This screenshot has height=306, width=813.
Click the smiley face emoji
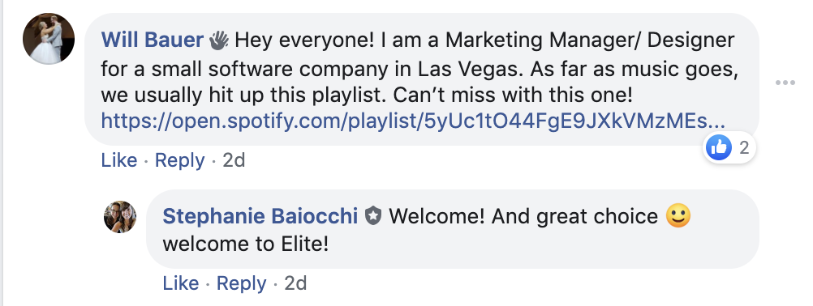tap(678, 215)
